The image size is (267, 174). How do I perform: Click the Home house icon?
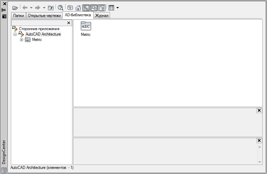(78, 8)
